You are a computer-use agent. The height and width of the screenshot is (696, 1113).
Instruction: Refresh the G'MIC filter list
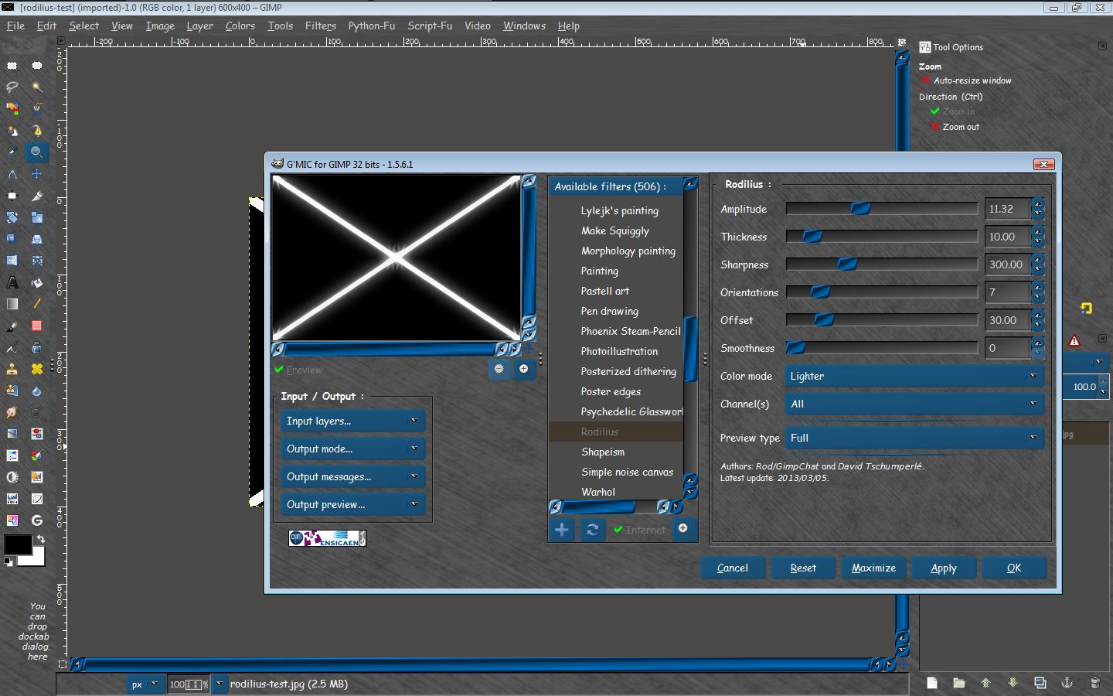coord(593,530)
